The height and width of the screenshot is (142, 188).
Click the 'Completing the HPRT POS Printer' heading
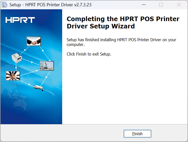123,19
